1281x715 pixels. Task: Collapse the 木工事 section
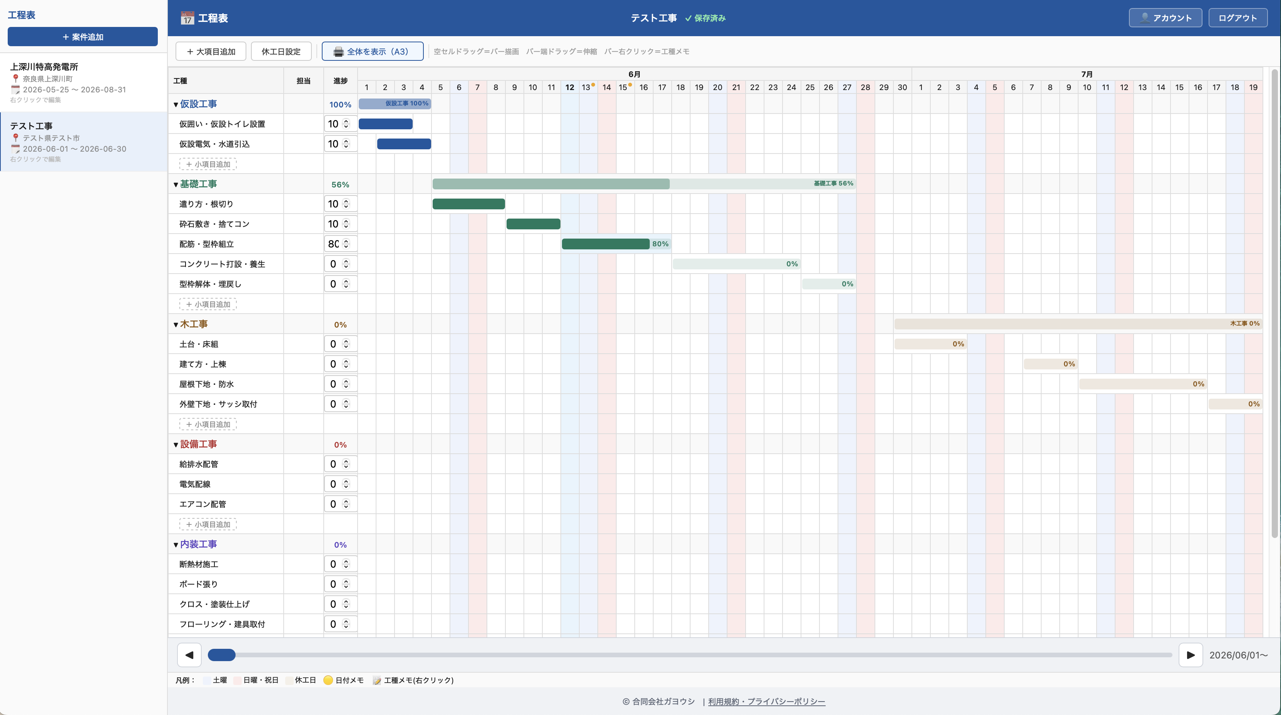point(176,325)
